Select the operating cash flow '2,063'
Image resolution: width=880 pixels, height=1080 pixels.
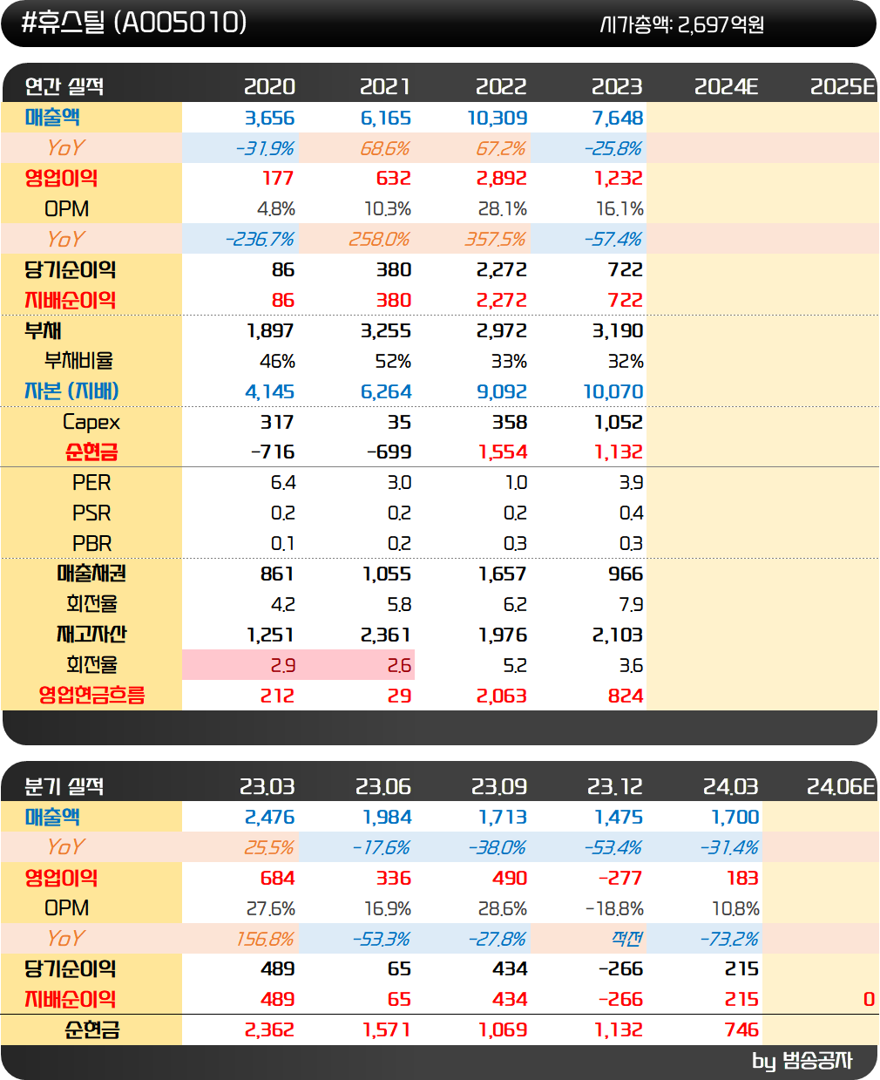coord(502,696)
